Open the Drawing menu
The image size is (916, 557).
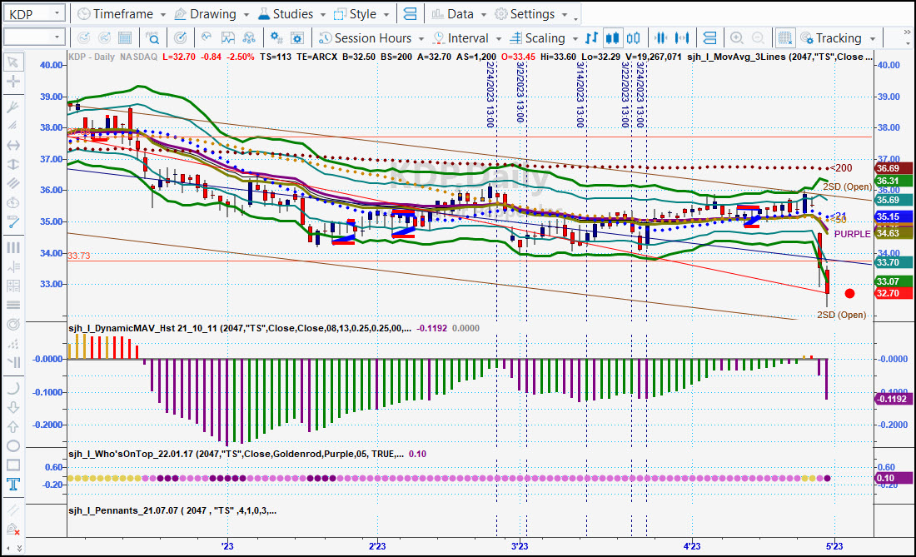(x=206, y=14)
